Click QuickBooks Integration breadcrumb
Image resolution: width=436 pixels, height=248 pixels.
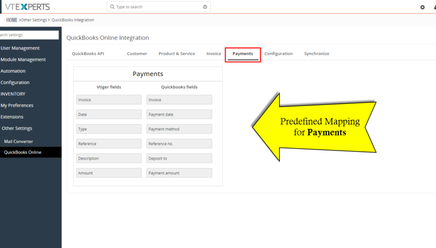(73, 20)
